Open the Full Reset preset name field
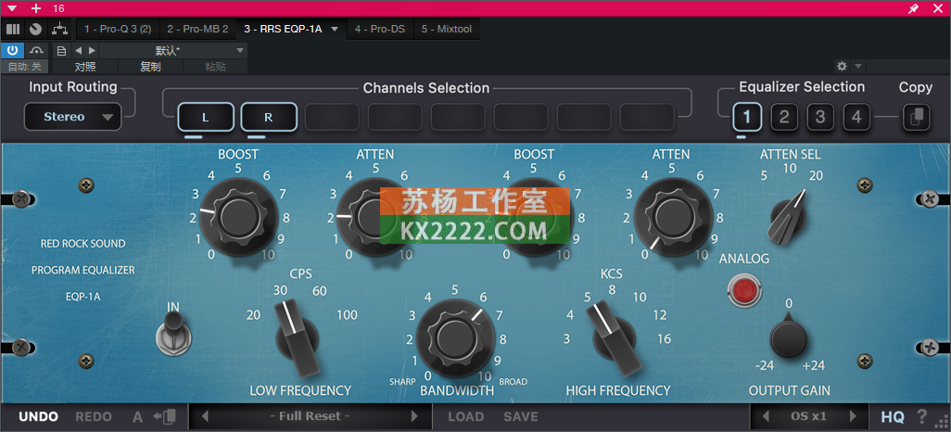The height and width of the screenshot is (432, 951). [310, 417]
